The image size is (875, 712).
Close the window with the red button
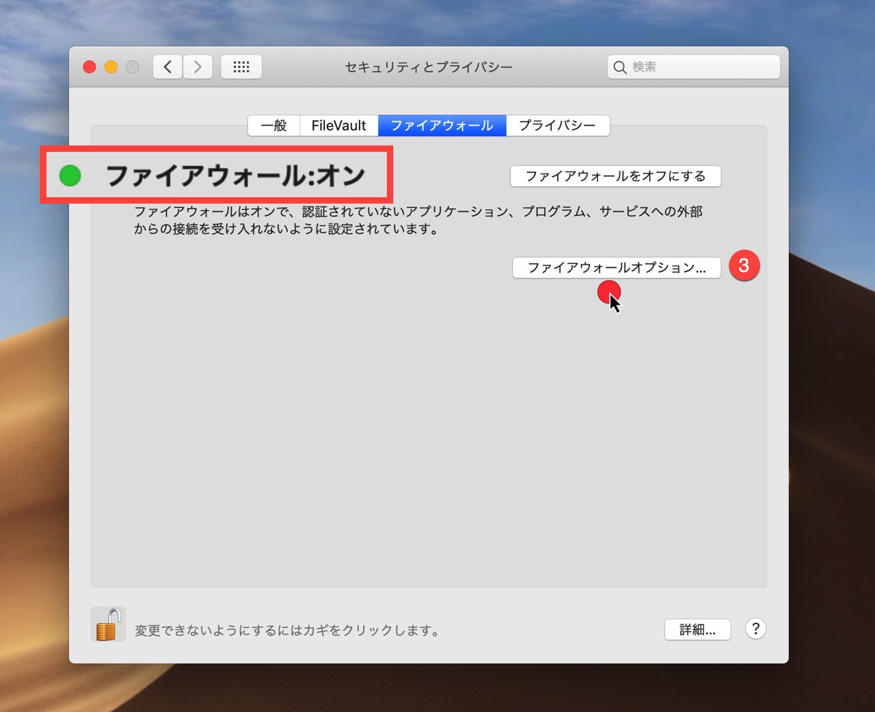coord(90,67)
